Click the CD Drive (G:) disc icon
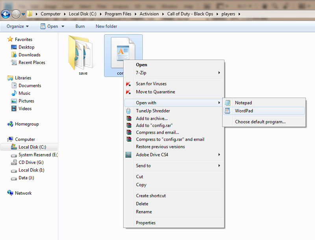 14,162
